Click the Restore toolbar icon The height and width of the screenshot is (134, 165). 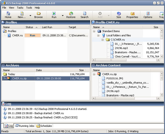[71, 15]
